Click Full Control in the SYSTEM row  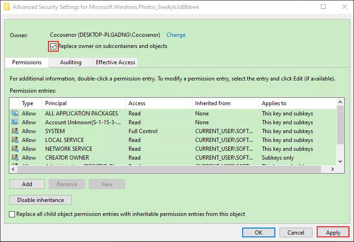(x=143, y=131)
